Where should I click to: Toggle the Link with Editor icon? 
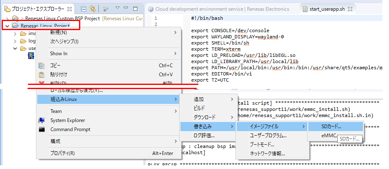tap(93, 8)
